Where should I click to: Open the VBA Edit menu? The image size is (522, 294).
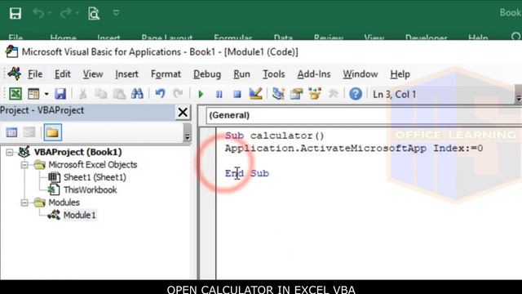(x=63, y=74)
